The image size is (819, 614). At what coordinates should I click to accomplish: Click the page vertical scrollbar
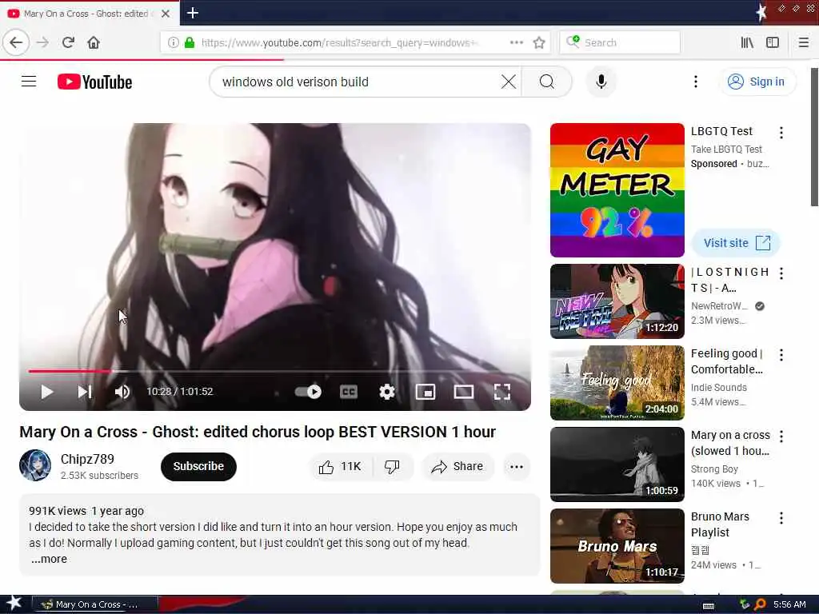click(x=813, y=137)
